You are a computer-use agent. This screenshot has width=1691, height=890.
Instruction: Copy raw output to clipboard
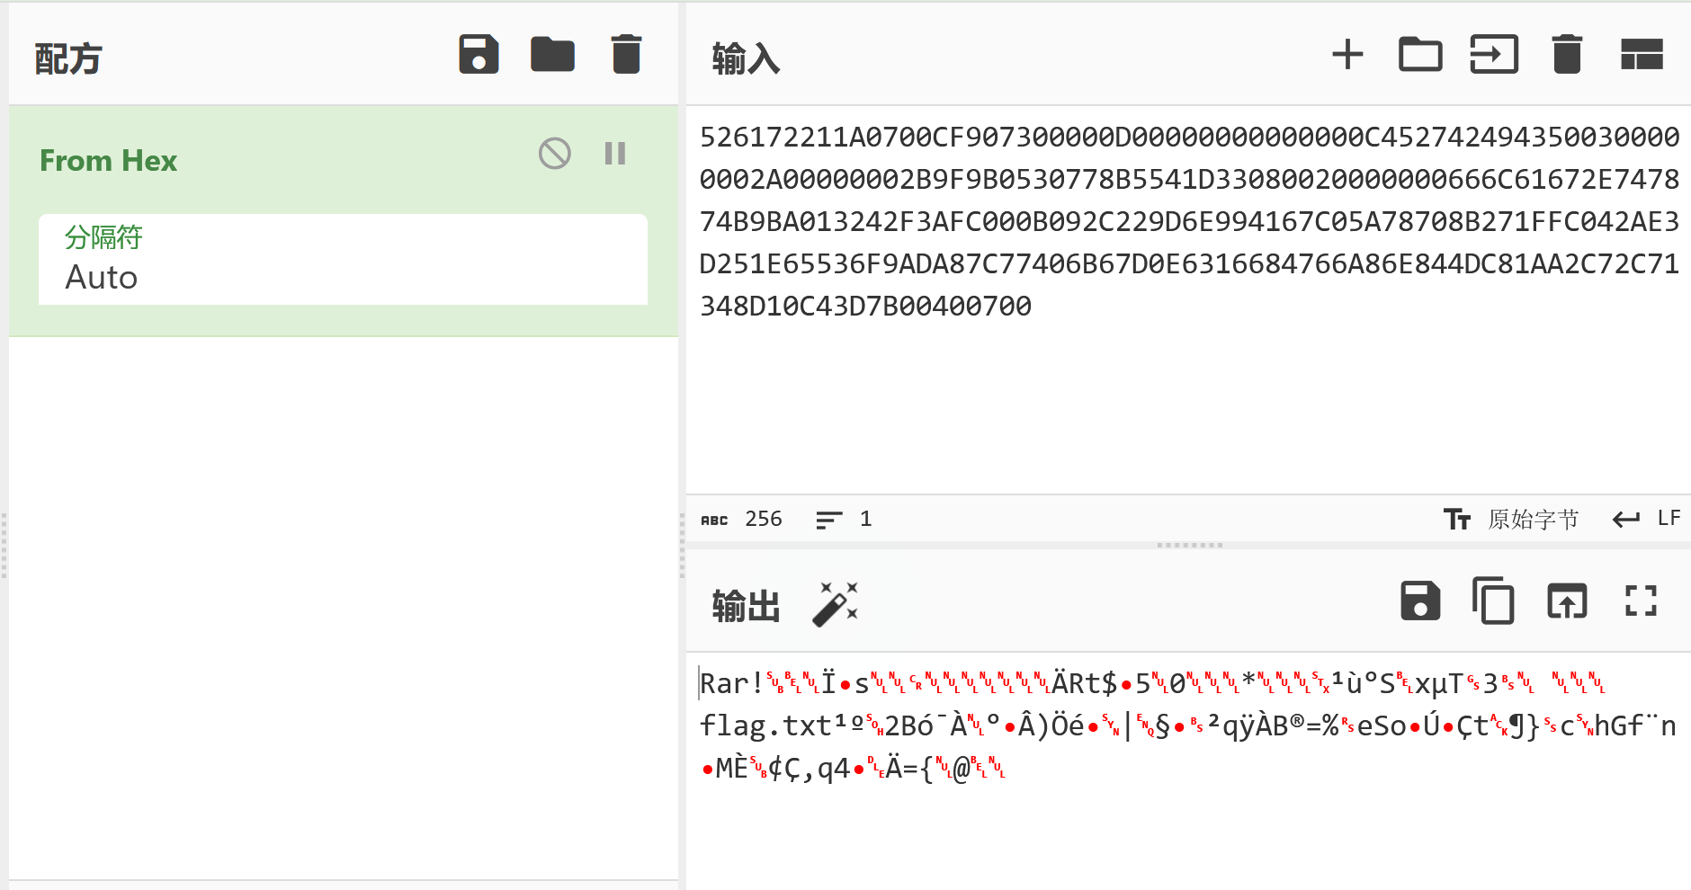[x=1493, y=601]
